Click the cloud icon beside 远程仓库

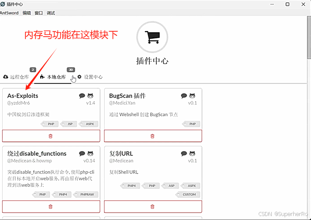click(6, 77)
